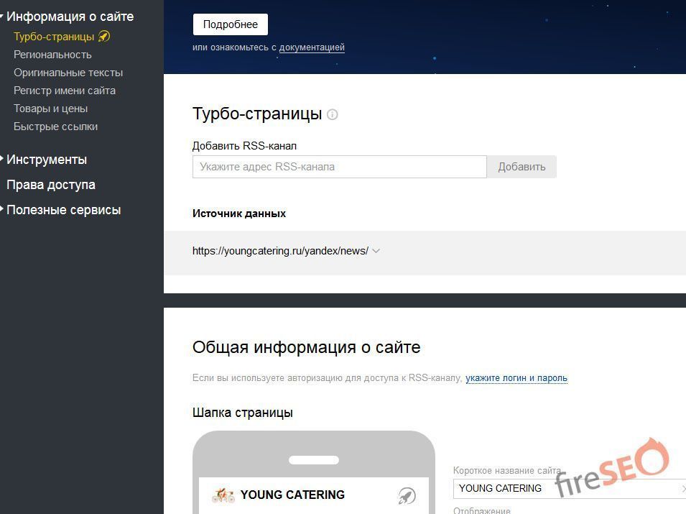Screen dimensions: 686x514
Task: Click the RSS channel address input field
Action: click(339, 166)
